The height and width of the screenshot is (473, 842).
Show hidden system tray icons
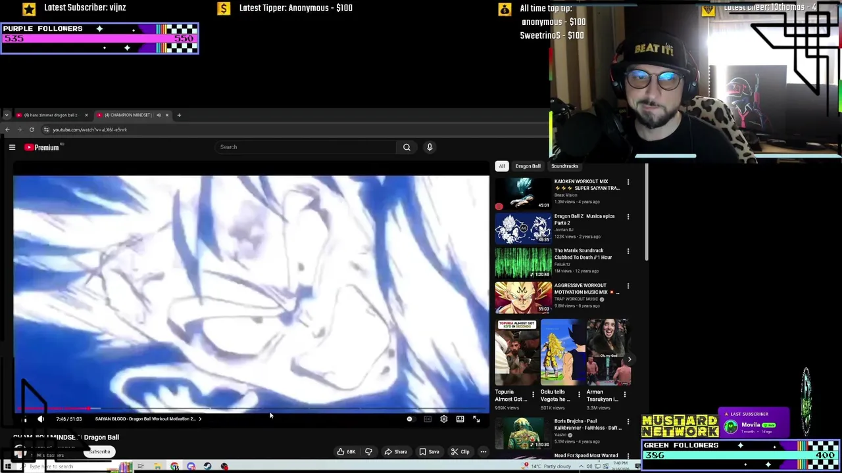click(x=581, y=466)
